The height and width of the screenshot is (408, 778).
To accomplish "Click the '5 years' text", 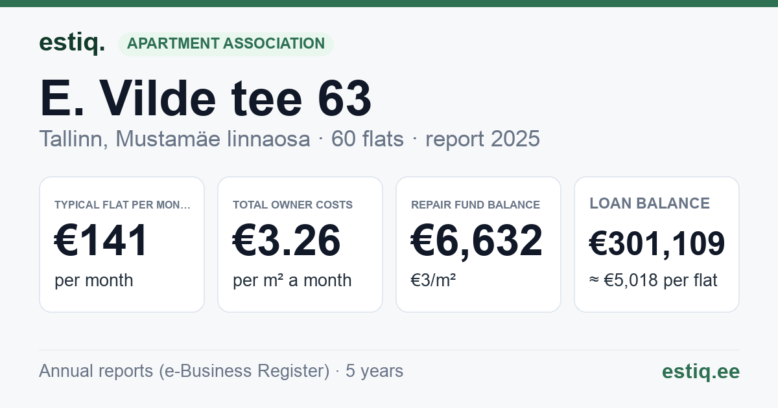I will pyautogui.click(x=374, y=371).
